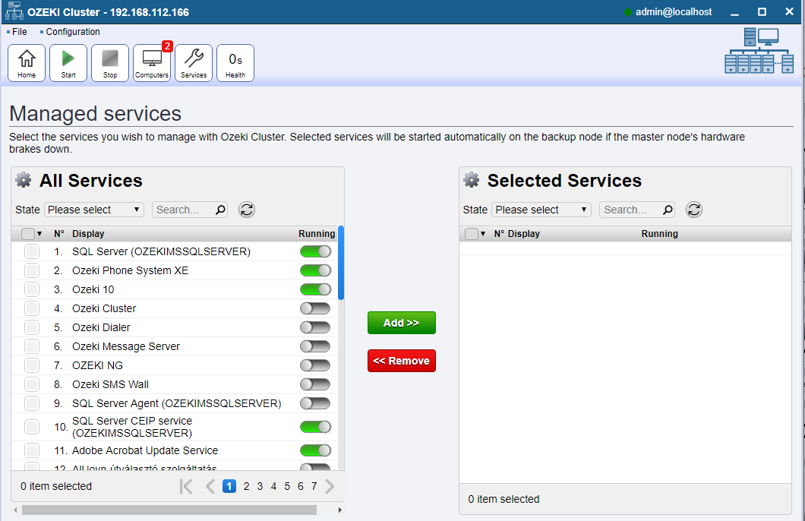Go to page 2 of services
Image resolution: width=805 pixels, height=521 pixels.
pos(246,486)
